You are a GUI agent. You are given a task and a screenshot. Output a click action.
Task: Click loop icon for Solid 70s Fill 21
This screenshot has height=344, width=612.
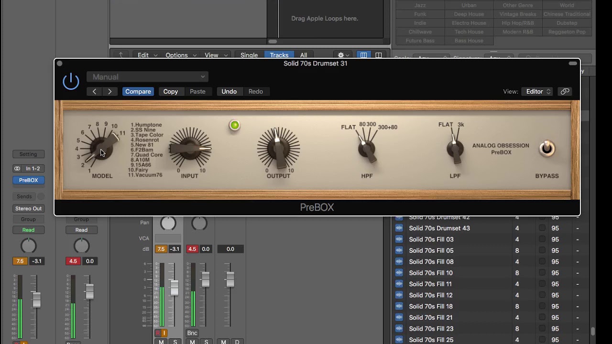[399, 317]
